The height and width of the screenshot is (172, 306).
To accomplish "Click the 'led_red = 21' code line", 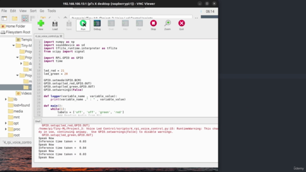I will coord(54,71).
